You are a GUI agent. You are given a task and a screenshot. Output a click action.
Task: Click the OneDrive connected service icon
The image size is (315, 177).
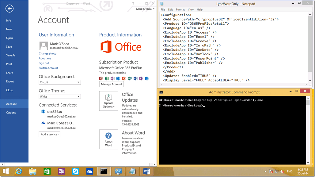[x=43, y=123]
